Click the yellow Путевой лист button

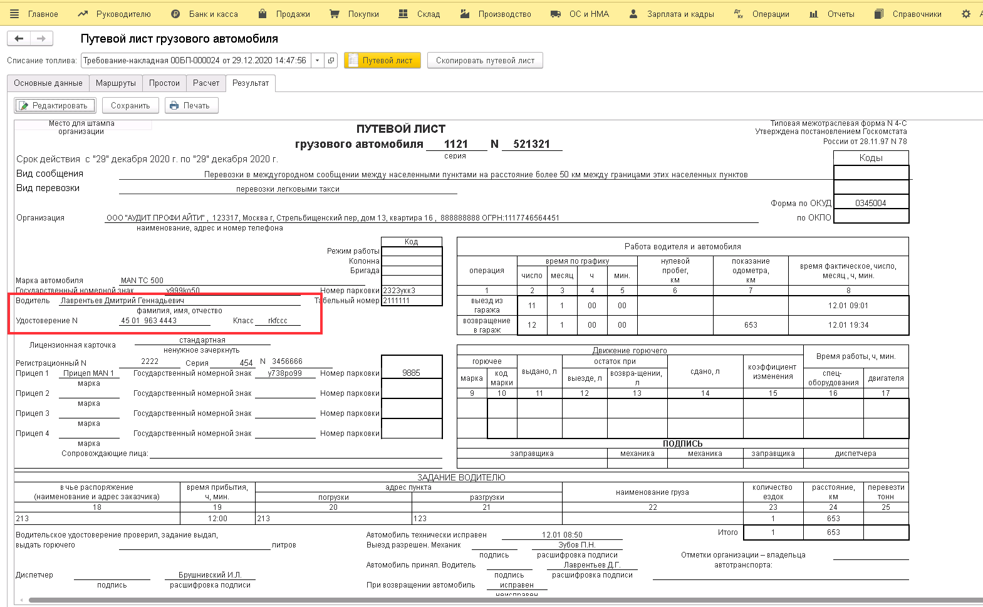pos(382,61)
